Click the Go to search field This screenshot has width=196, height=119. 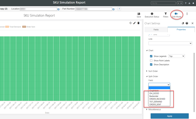[x=163, y=3]
